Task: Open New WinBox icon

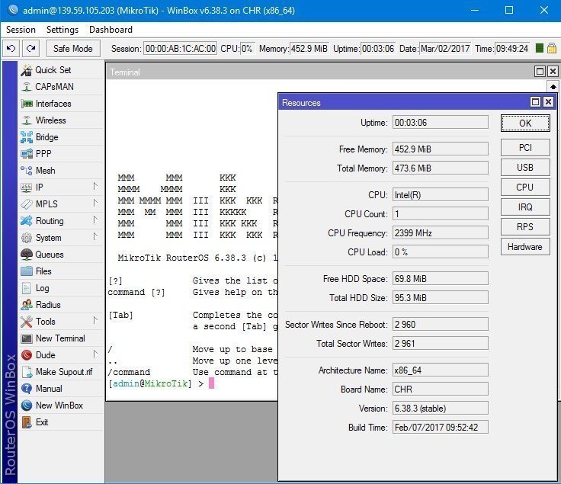Action: pos(27,405)
